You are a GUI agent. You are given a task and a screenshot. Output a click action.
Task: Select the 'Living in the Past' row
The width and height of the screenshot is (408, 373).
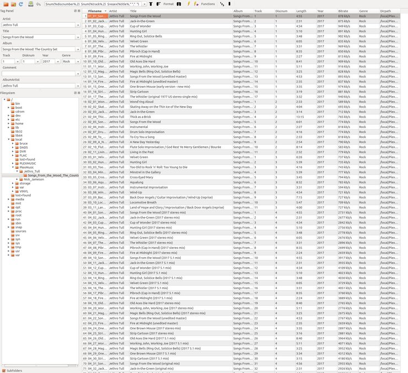pyautogui.click(x=241, y=152)
